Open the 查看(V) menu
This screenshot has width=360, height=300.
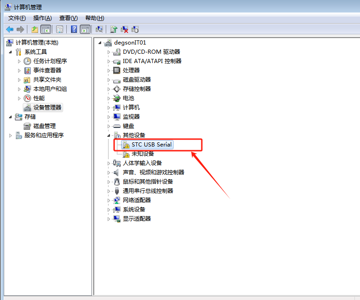coord(68,18)
